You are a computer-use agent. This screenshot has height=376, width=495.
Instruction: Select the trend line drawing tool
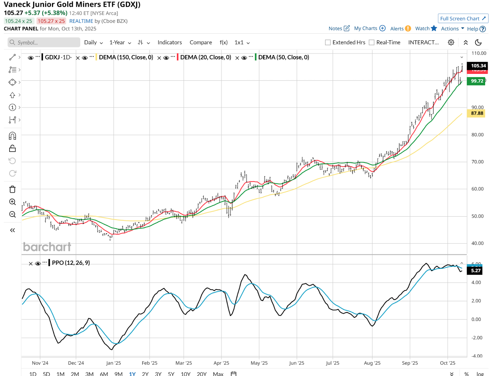(12, 57)
